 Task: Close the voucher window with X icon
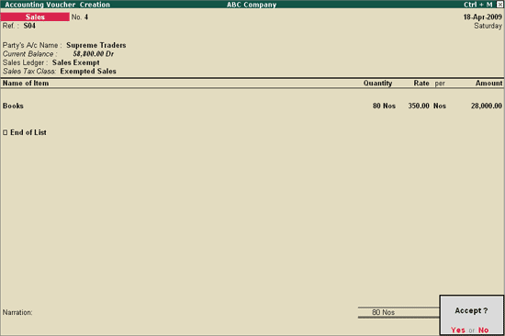(499, 5)
